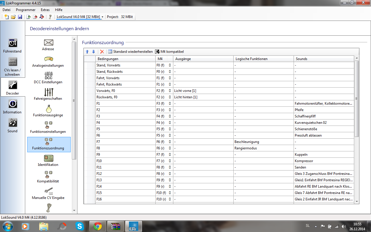Create a new project with the toolbar icon

pos(7,17)
